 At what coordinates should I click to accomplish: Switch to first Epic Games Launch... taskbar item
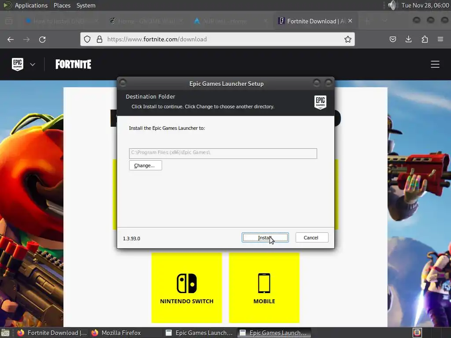(x=200, y=333)
